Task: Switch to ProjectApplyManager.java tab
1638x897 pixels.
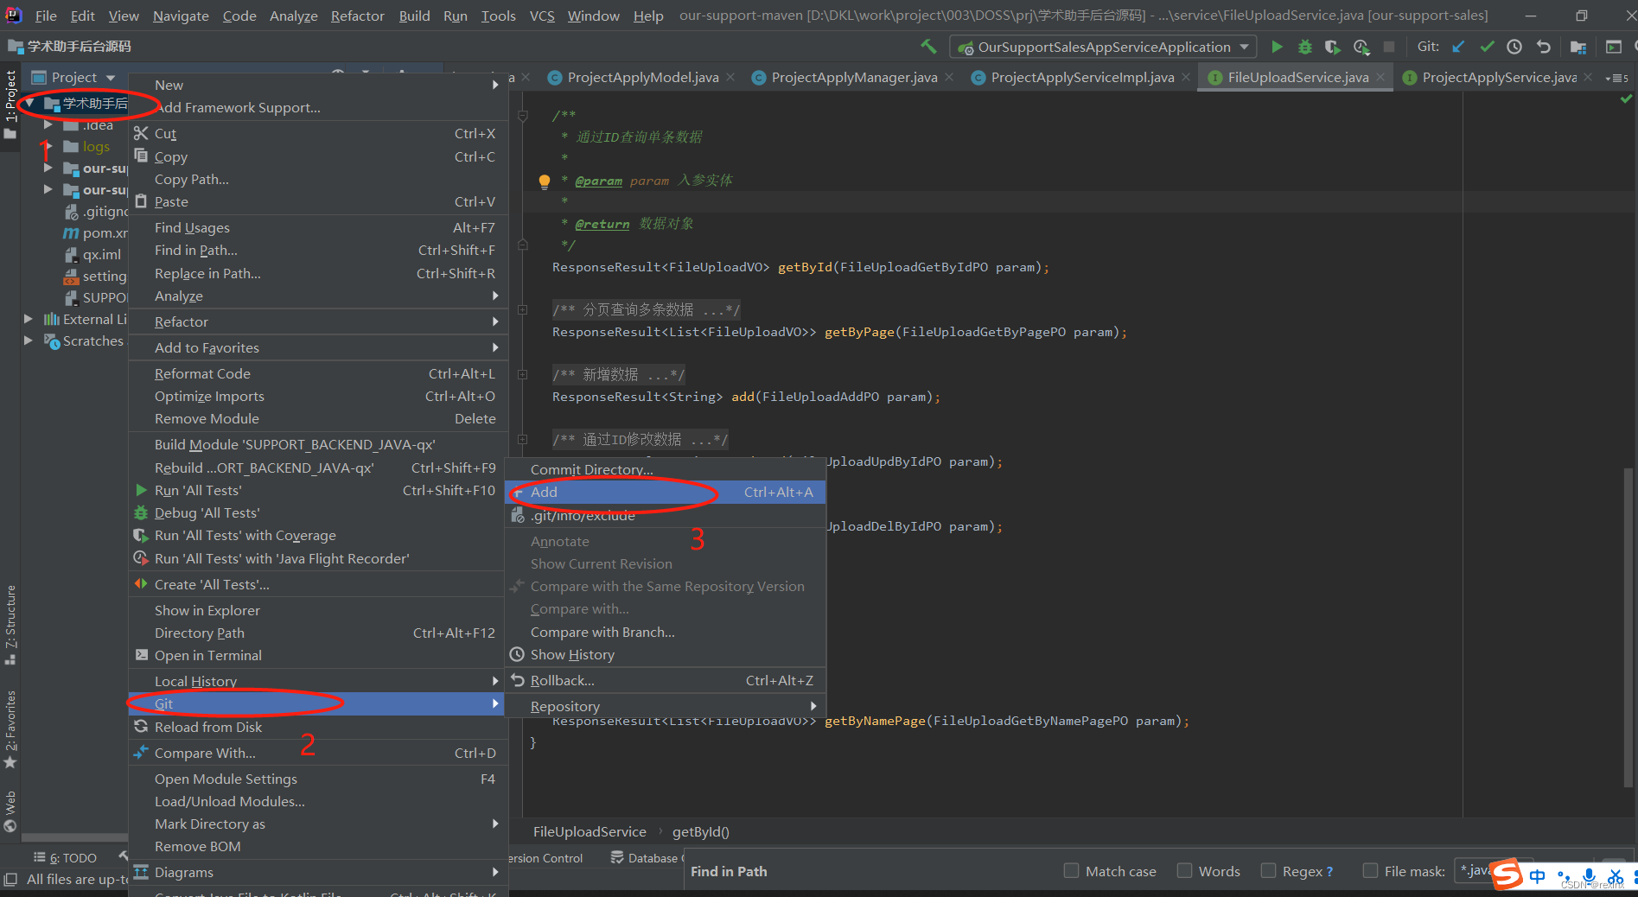Action: coord(853,78)
